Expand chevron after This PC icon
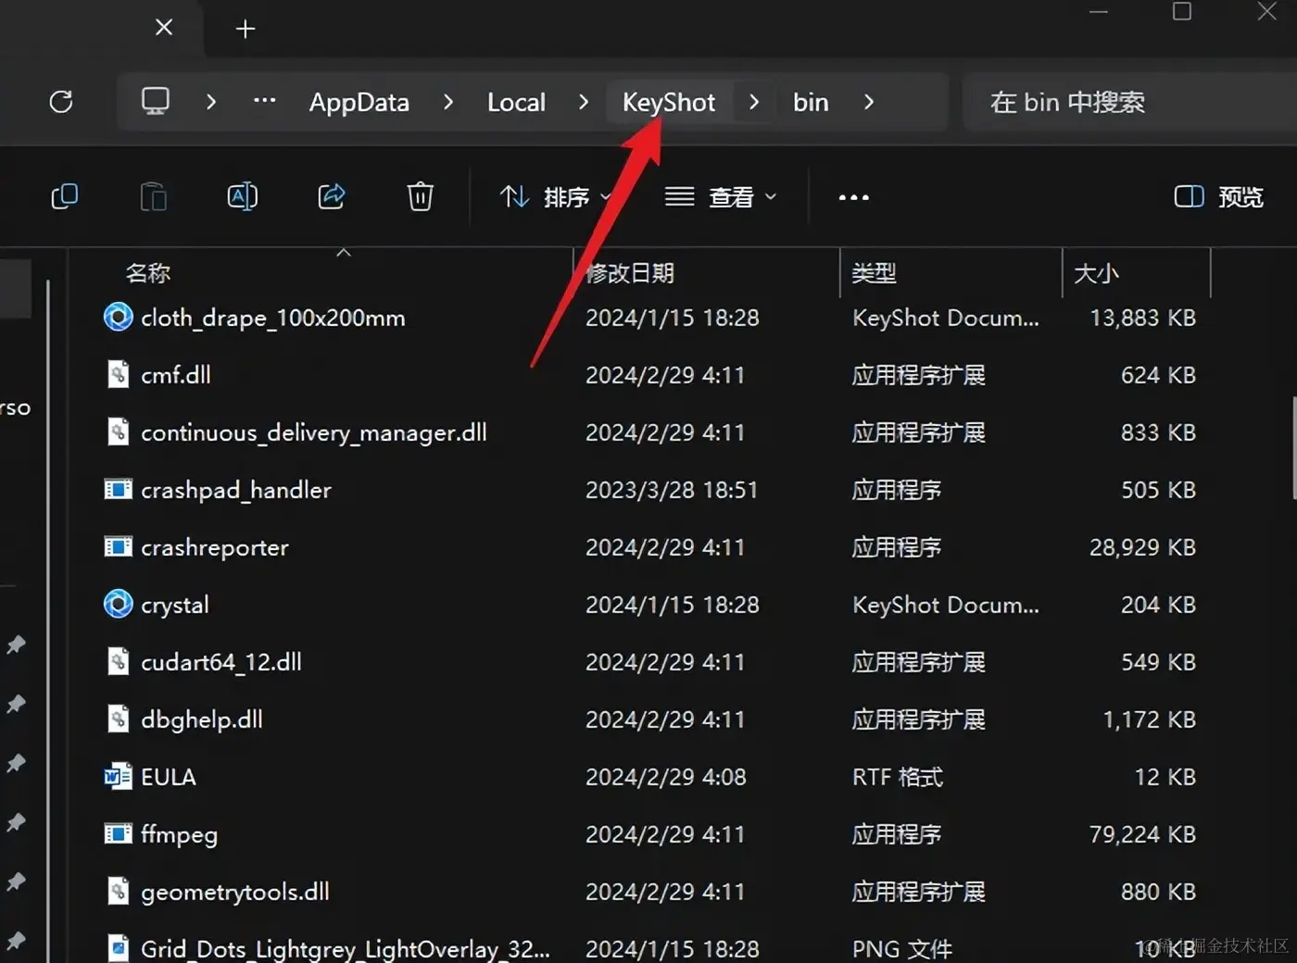The image size is (1297, 963). (x=211, y=102)
